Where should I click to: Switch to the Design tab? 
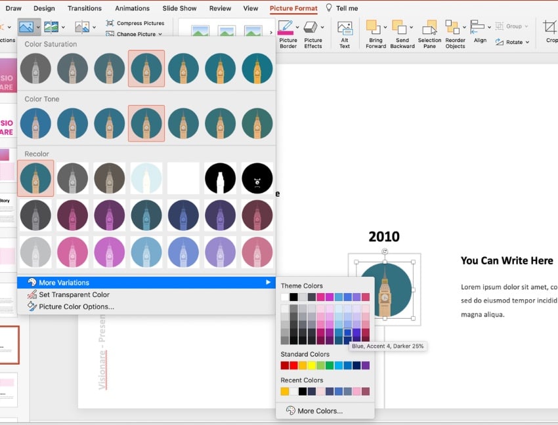[x=44, y=8]
